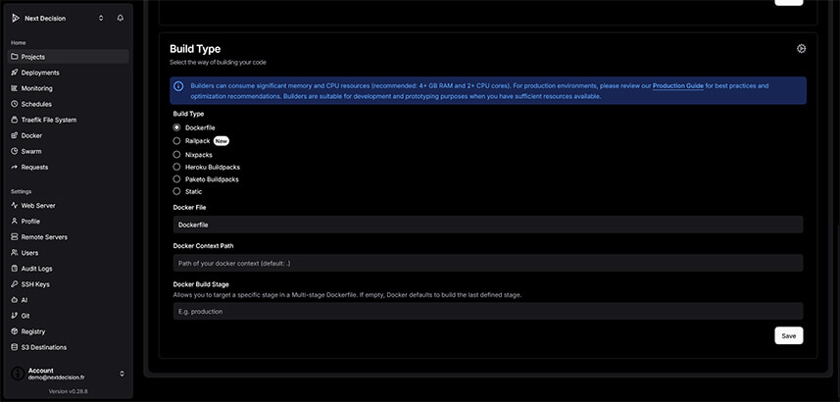The height and width of the screenshot is (402, 840).
Task: Select the Dockerfile build type
Action: click(176, 127)
